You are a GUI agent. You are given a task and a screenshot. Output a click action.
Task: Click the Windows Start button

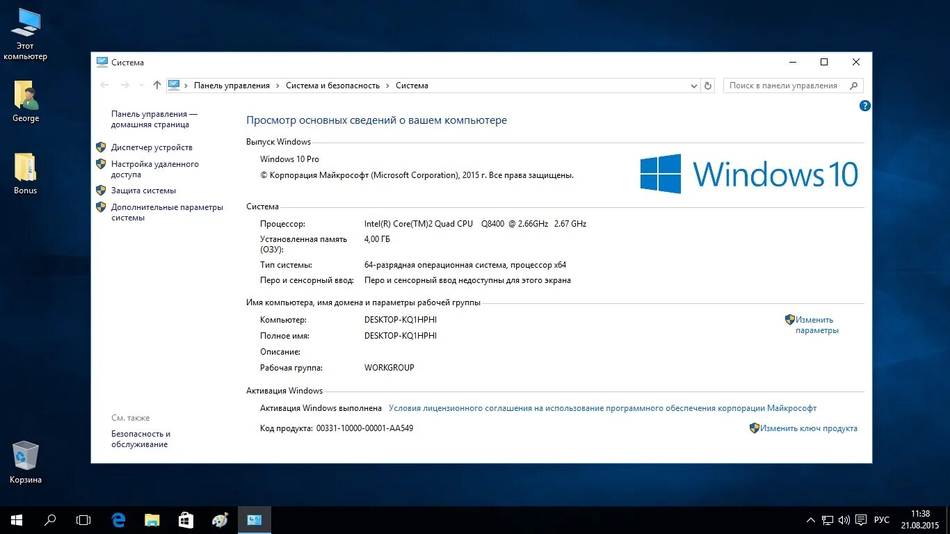coord(17,519)
